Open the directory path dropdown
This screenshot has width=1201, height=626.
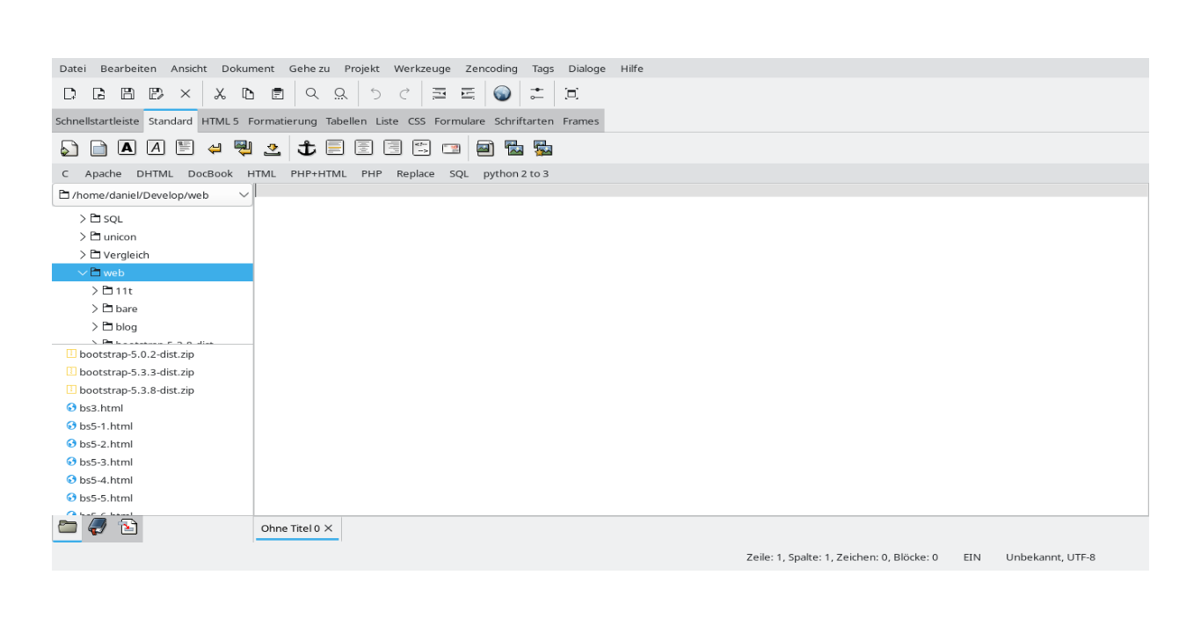point(244,194)
